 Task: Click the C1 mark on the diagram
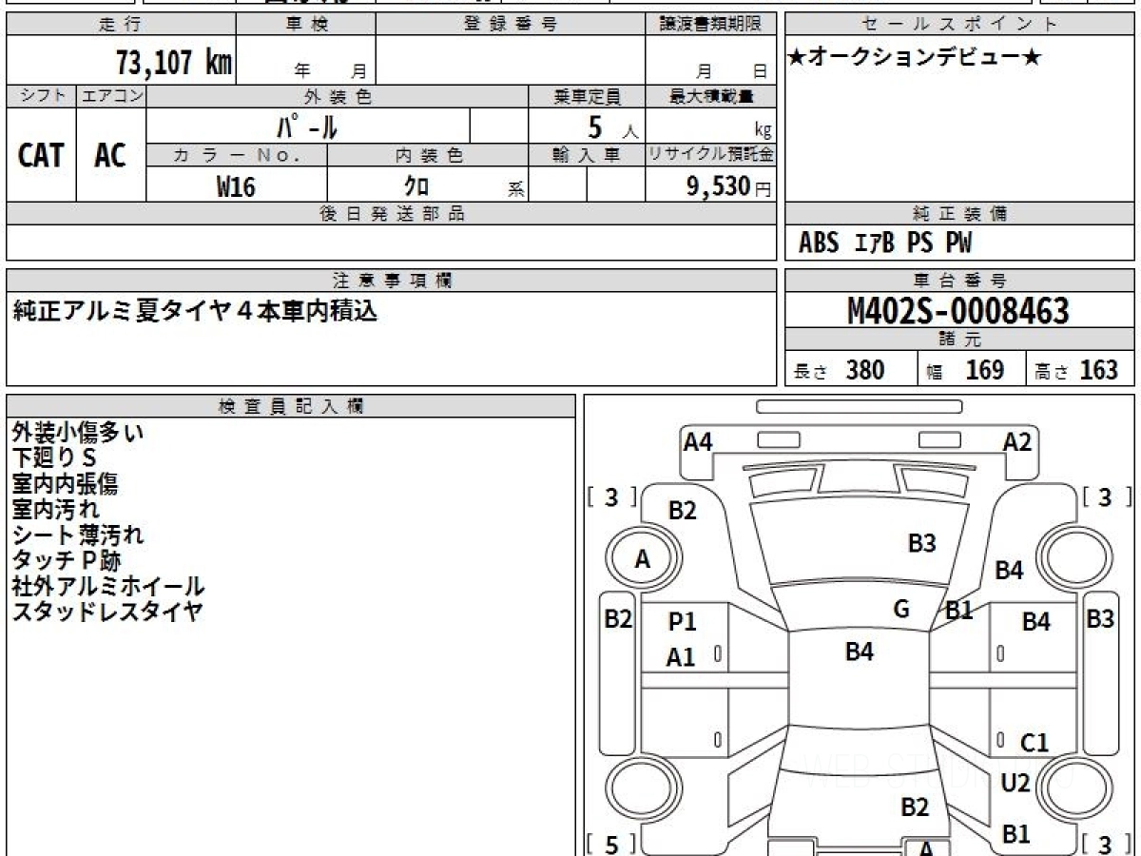[1034, 743]
